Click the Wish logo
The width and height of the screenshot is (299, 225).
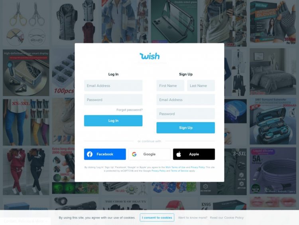tap(149, 56)
